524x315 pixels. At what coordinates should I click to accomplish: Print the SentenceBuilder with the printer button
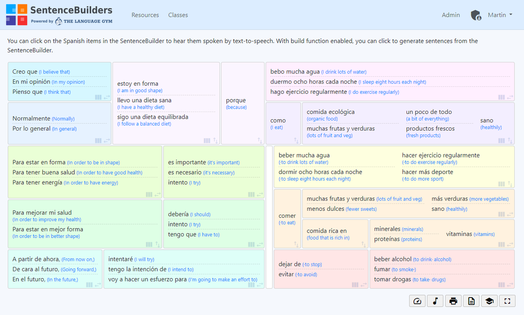point(453,301)
